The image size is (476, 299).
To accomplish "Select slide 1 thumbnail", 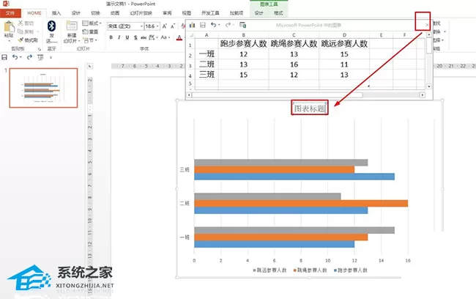I will tap(43, 88).
